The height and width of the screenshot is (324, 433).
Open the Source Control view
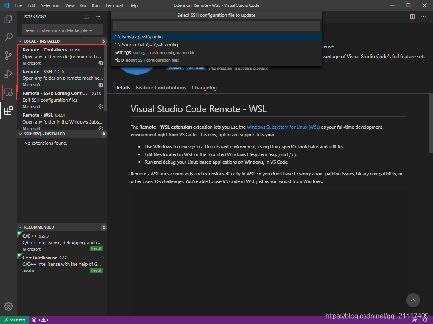tap(8, 55)
